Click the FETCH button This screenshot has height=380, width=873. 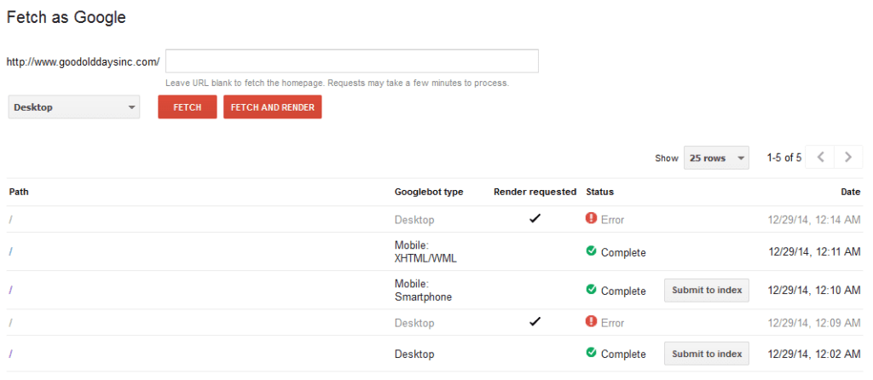[187, 107]
